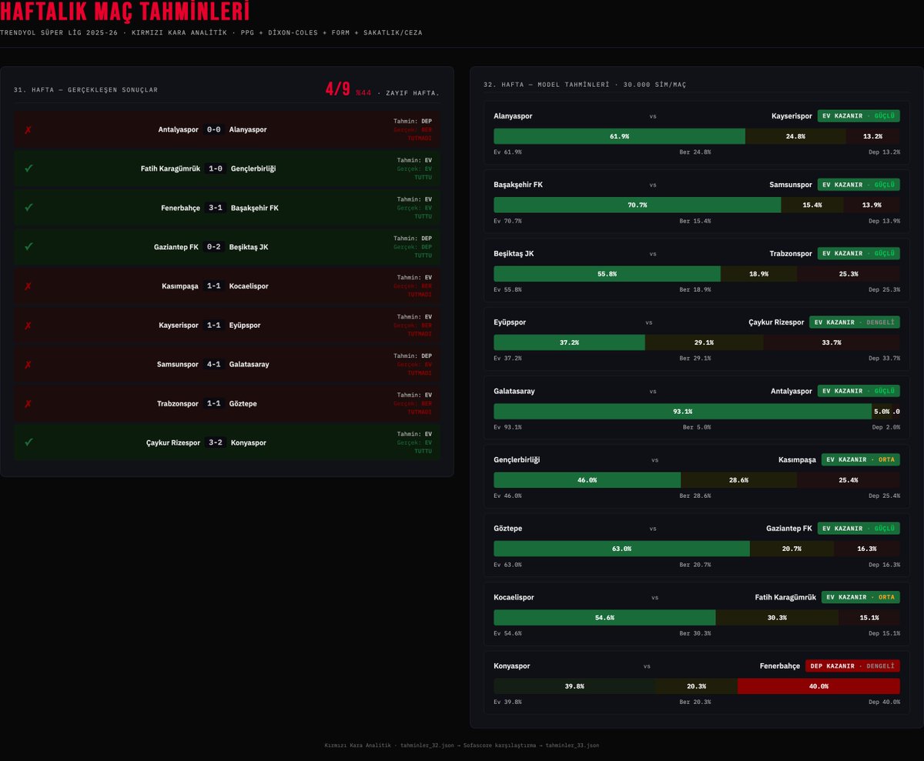Click the cross mark for Samsunspor 4-1 Galatasaray
This screenshot has height=761, width=924.
point(28,365)
